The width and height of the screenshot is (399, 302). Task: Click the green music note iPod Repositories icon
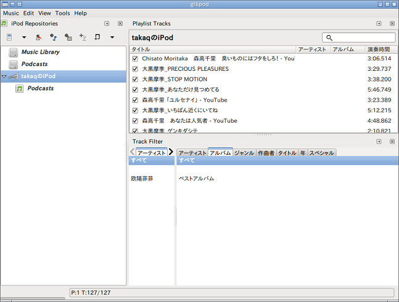click(x=4, y=23)
